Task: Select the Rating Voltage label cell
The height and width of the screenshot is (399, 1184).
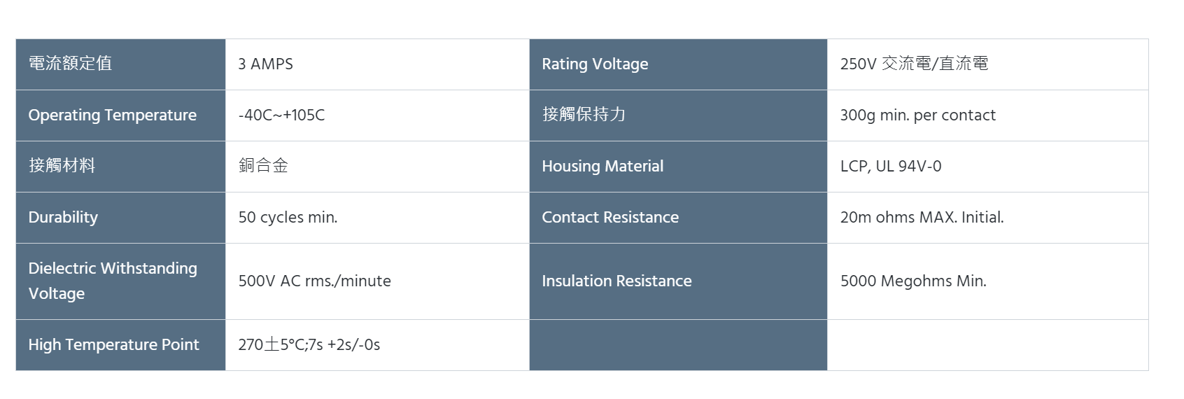Action: [x=595, y=64]
